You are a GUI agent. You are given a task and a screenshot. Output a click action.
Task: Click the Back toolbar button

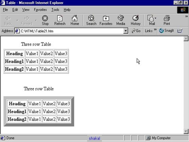(8, 21)
